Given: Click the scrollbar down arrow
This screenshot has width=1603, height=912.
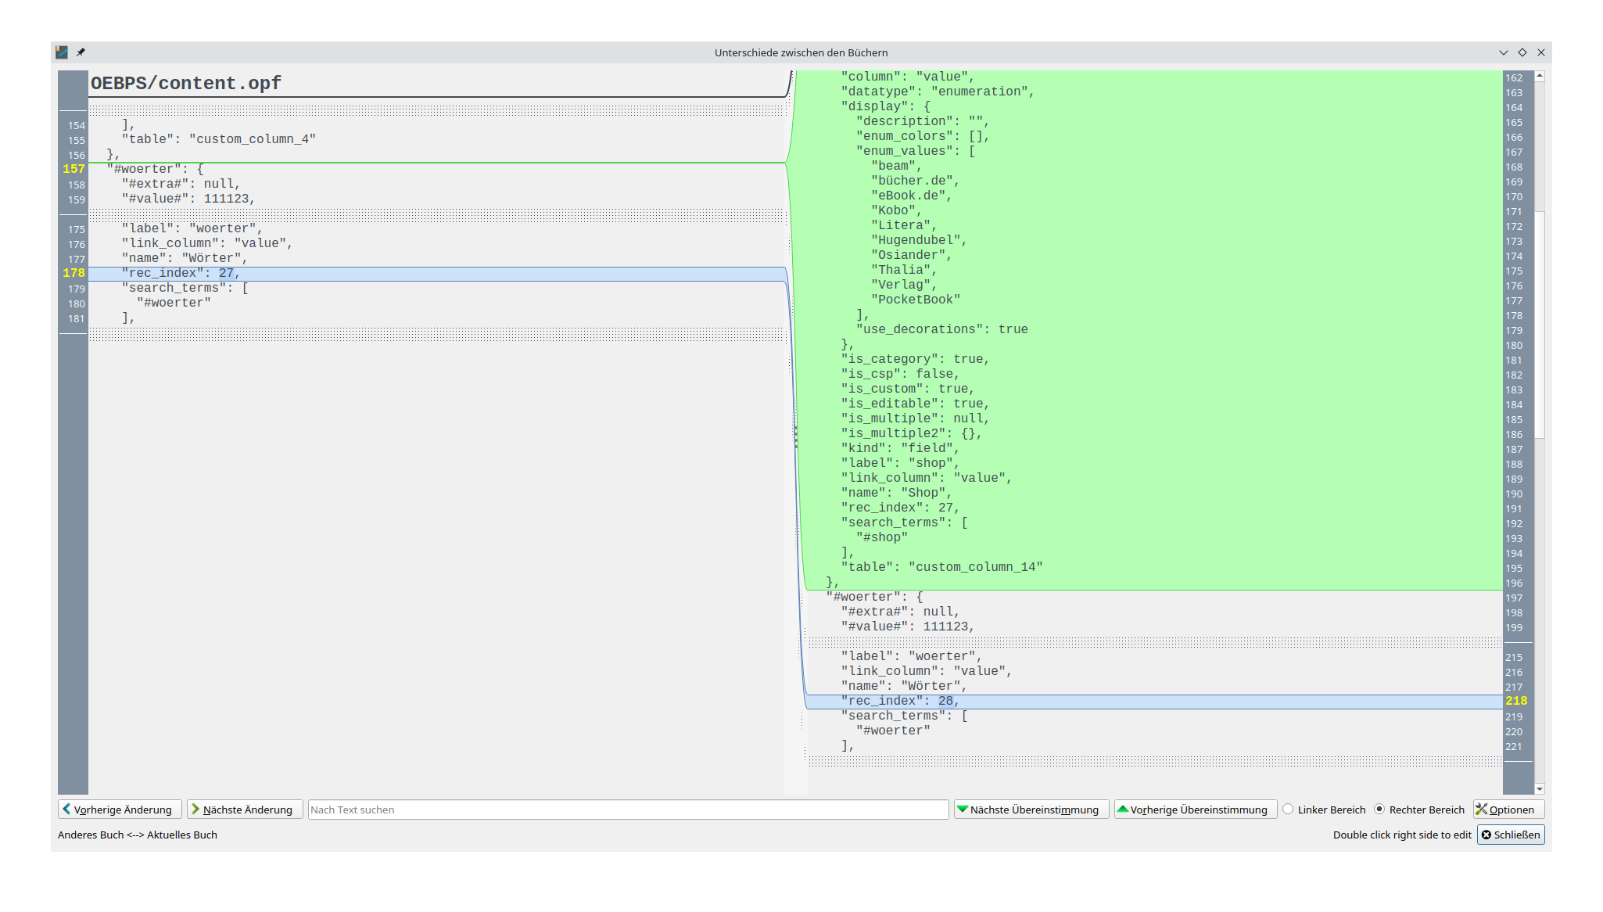Looking at the screenshot, I should point(1539,788).
